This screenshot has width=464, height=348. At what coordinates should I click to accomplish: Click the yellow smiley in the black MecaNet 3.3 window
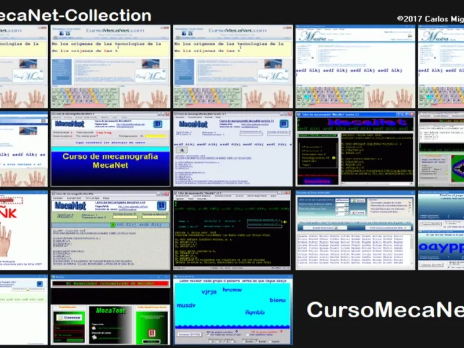334,158
